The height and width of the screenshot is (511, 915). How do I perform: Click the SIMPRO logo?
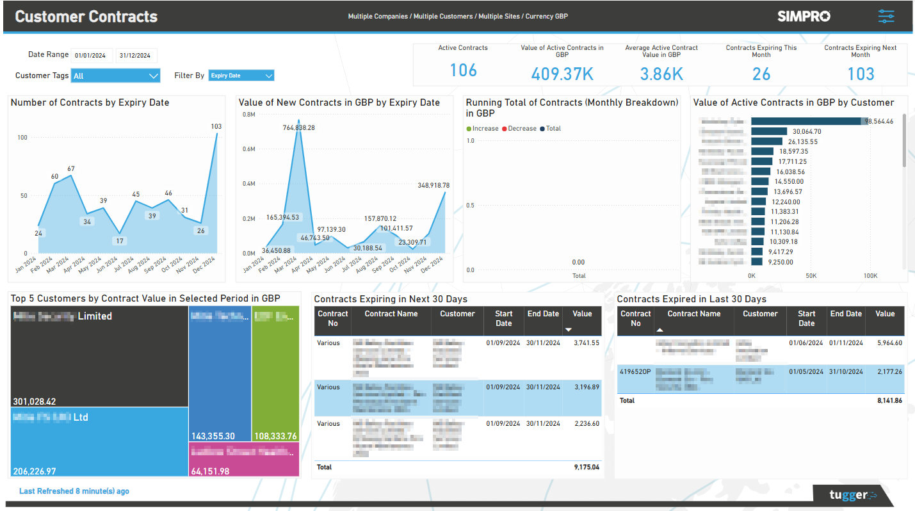[803, 16]
